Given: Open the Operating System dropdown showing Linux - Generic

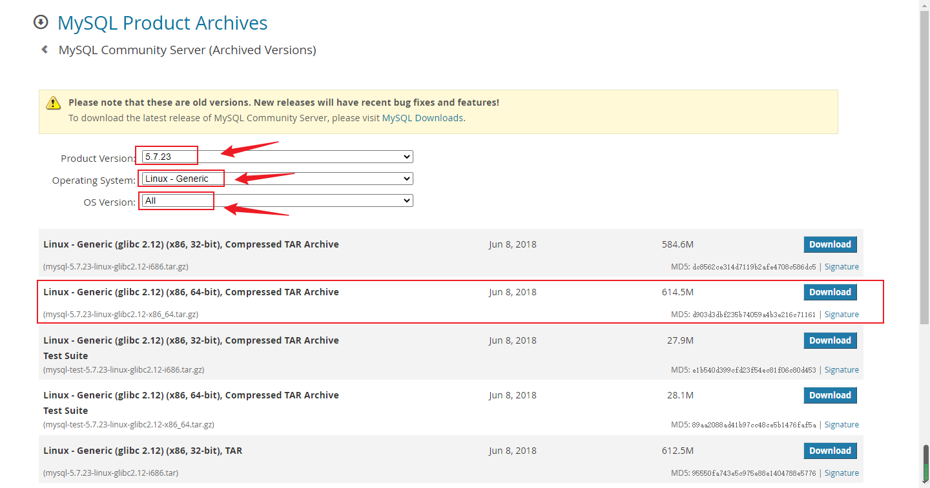Looking at the screenshot, I should tap(277, 179).
